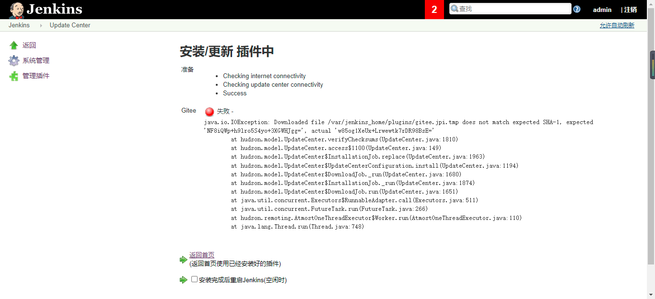Screen dimensions: 655x299
Task: Enable 允许自动刷新 auto-refresh
Action: click(x=617, y=25)
